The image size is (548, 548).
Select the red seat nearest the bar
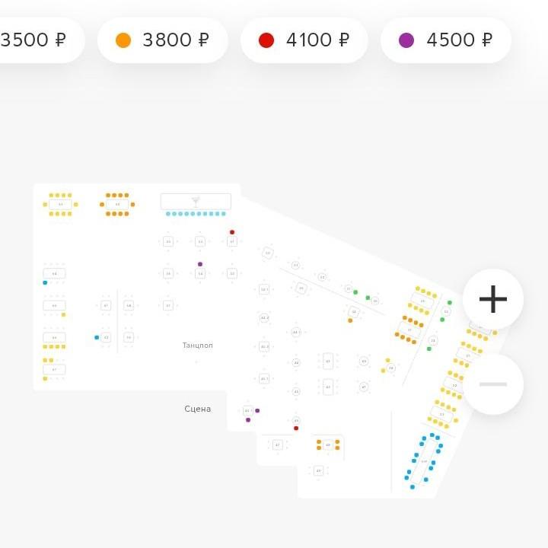coord(232,232)
